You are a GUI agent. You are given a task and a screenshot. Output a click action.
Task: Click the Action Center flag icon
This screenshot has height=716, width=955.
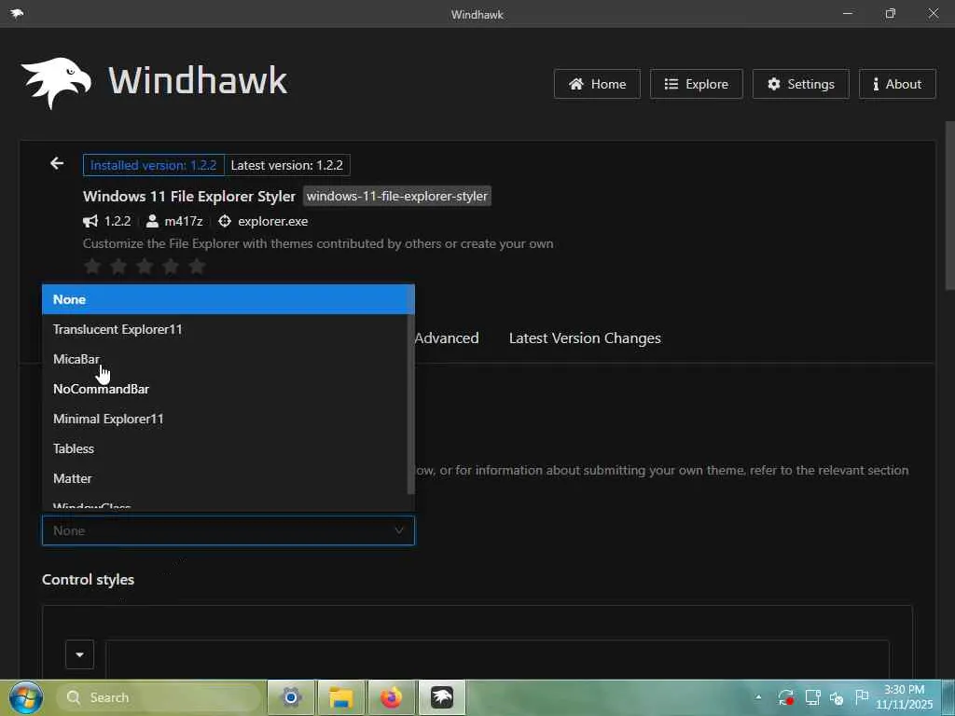tap(861, 696)
